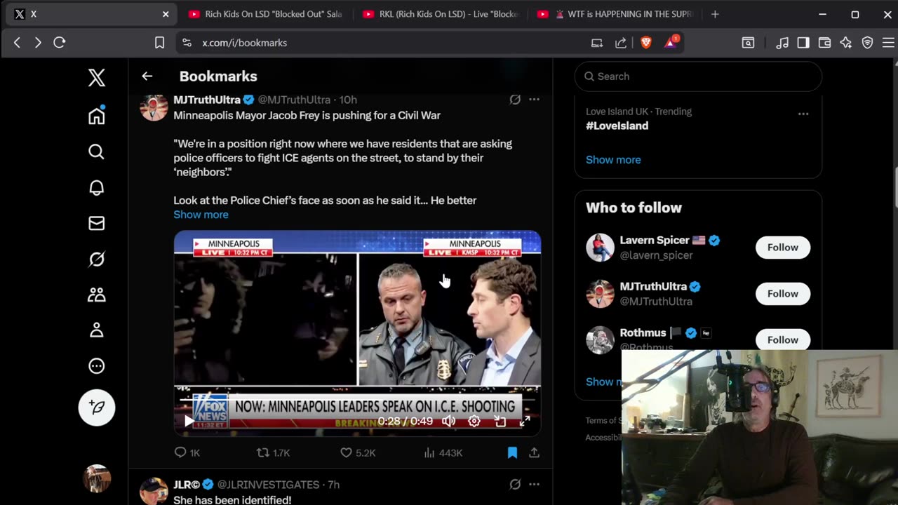Viewport: 898px width, 505px height.
Task: Share the MJTruthUltra post
Action: pyautogui.click(x=534, y=453)
